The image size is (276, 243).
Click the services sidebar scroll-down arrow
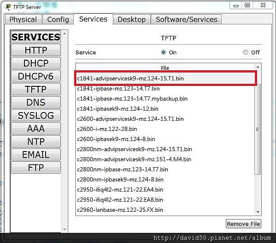pos(64,229)
